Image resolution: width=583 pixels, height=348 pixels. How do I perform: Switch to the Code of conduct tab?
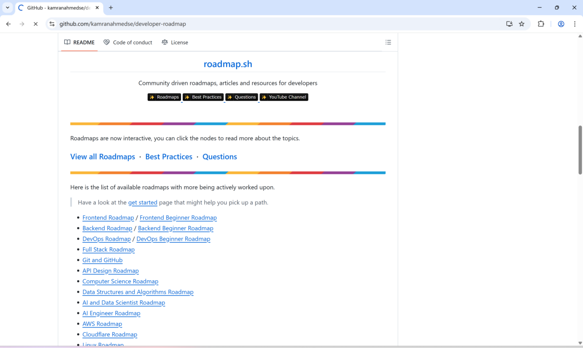(128, 42)
